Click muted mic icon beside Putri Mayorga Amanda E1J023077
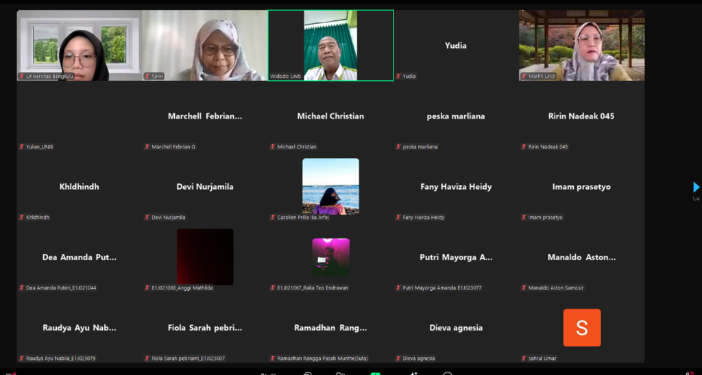This screenshot has width=702, height=375. (398, 288)
